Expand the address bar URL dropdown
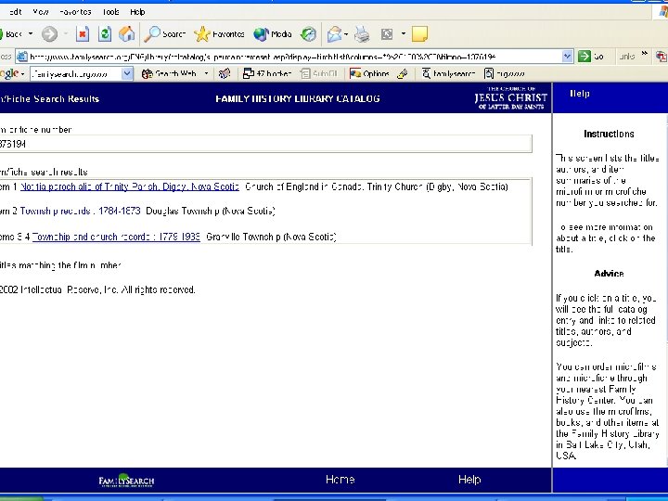Viewport: 668px width, 501px height. (x=567, y=57)
